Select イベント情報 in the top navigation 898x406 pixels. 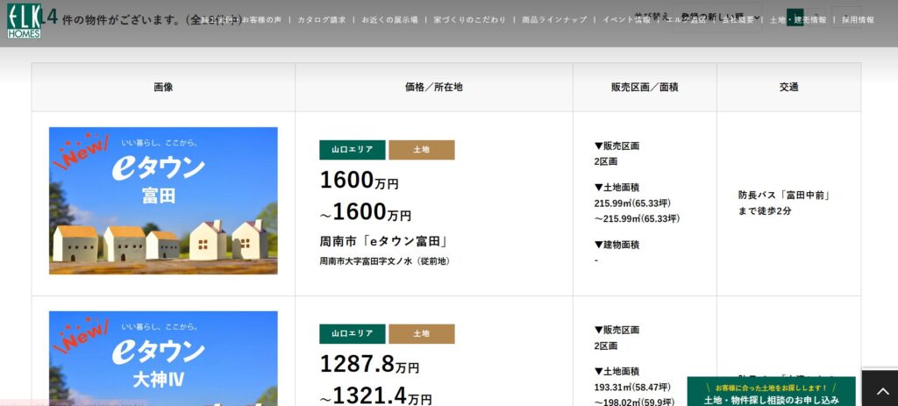[626, 19]
